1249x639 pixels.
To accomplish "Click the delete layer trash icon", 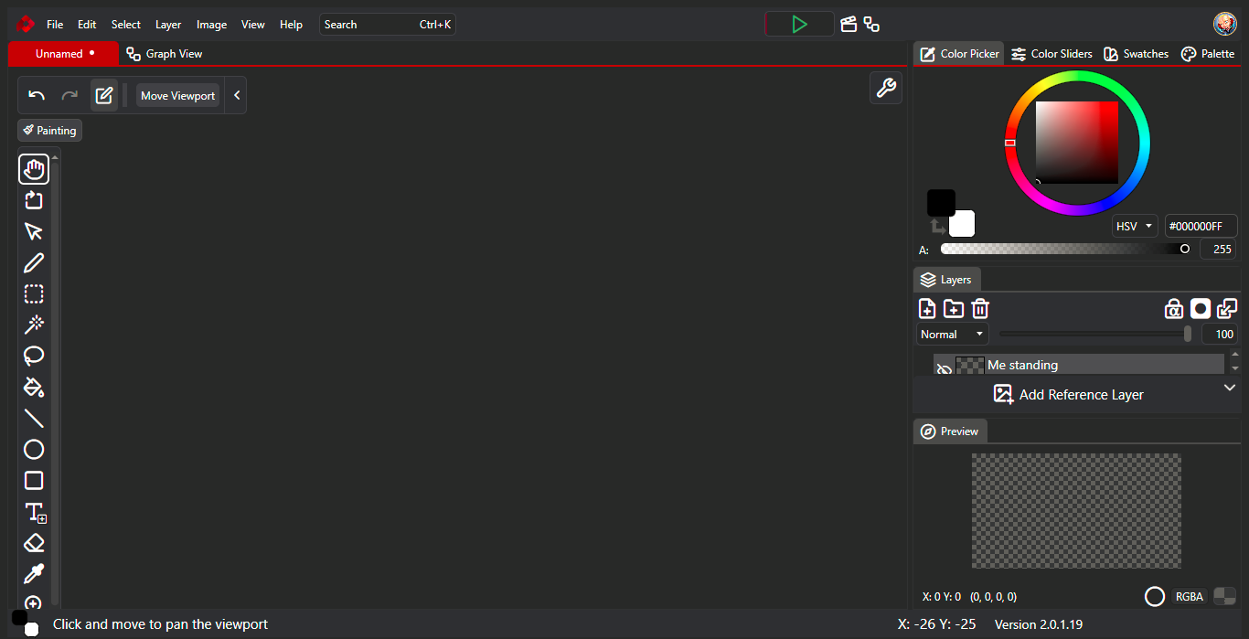I will [x=980, y=308].
